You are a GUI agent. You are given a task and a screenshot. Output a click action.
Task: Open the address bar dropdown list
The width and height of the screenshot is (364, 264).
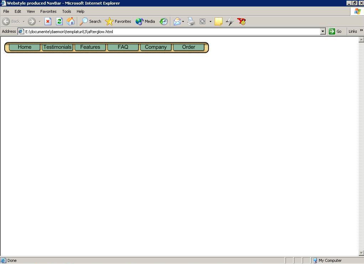click(x=323, y=31)
